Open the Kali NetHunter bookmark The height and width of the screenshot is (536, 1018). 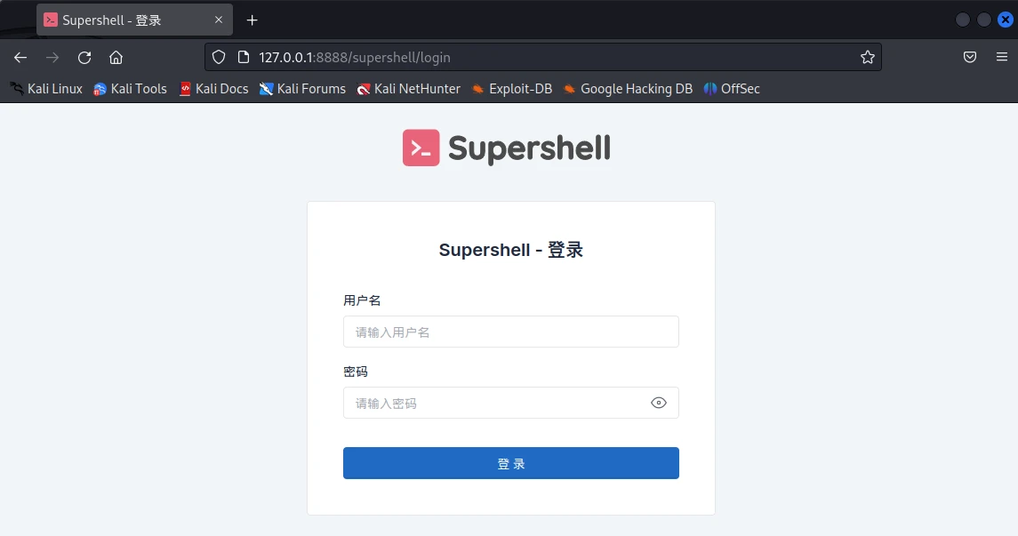(x=408, y=89)
